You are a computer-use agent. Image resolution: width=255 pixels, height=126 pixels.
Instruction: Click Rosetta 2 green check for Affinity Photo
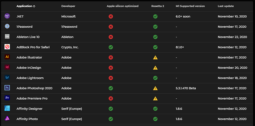155,119
